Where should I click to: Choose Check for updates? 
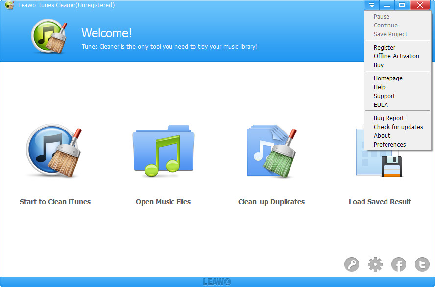[x=398, y=127]
